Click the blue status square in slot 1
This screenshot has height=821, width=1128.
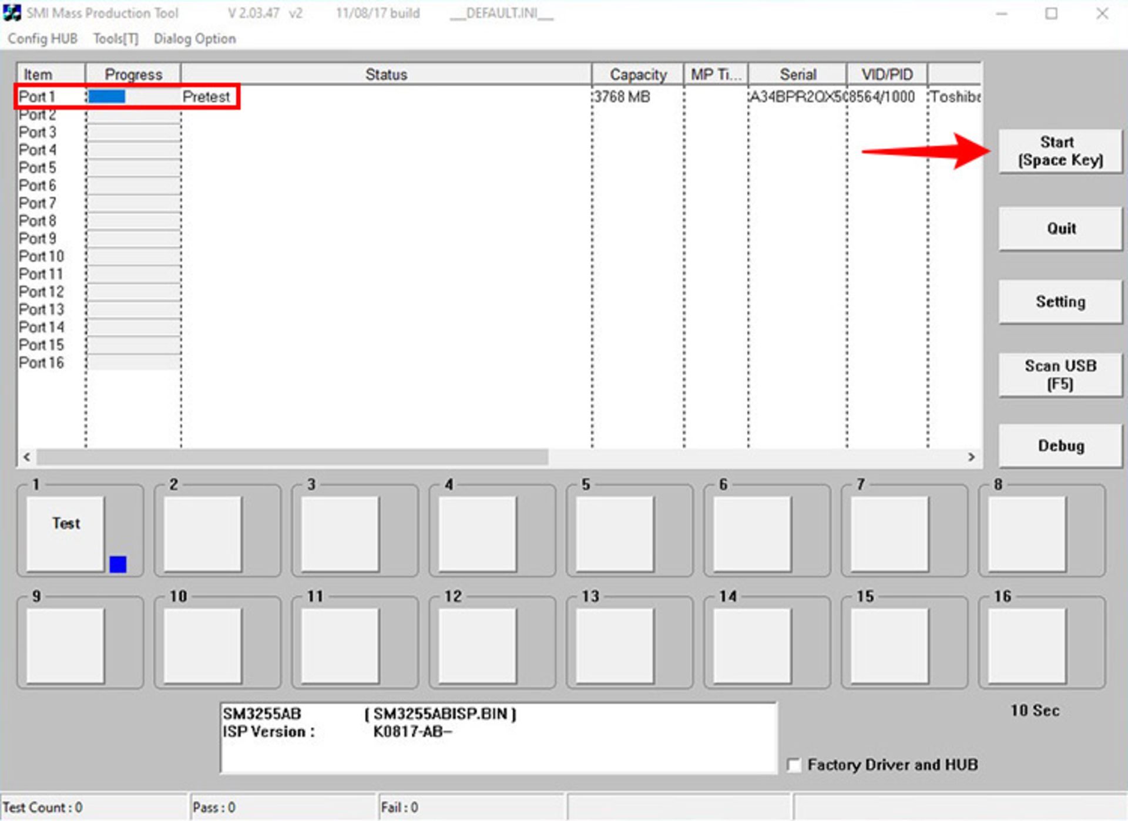(117, 564)
